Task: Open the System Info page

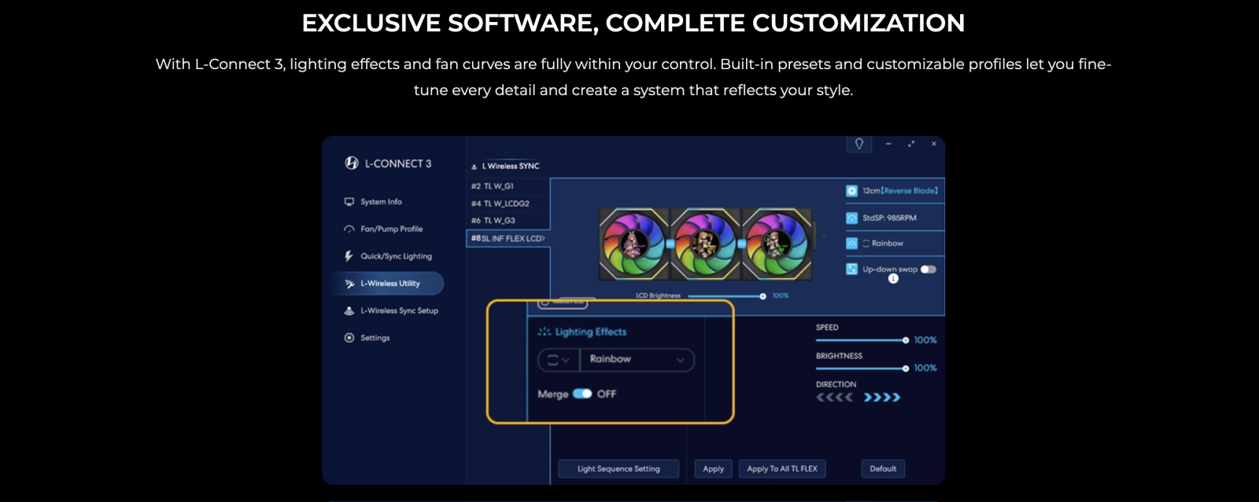Action: click(x=381, y=202)
